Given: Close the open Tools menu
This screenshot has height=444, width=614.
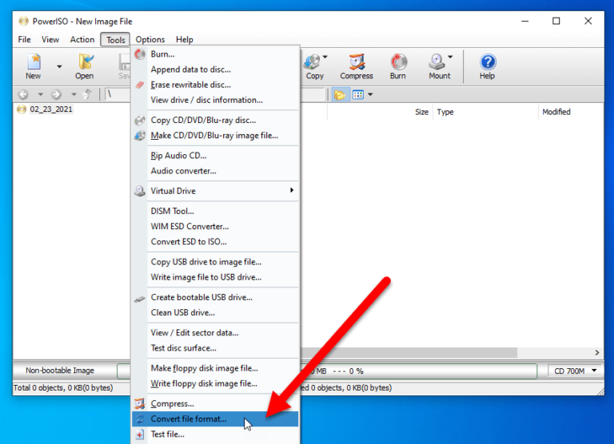Looking at the screenshot, I should pyautogui.click(x=115, y=39).
